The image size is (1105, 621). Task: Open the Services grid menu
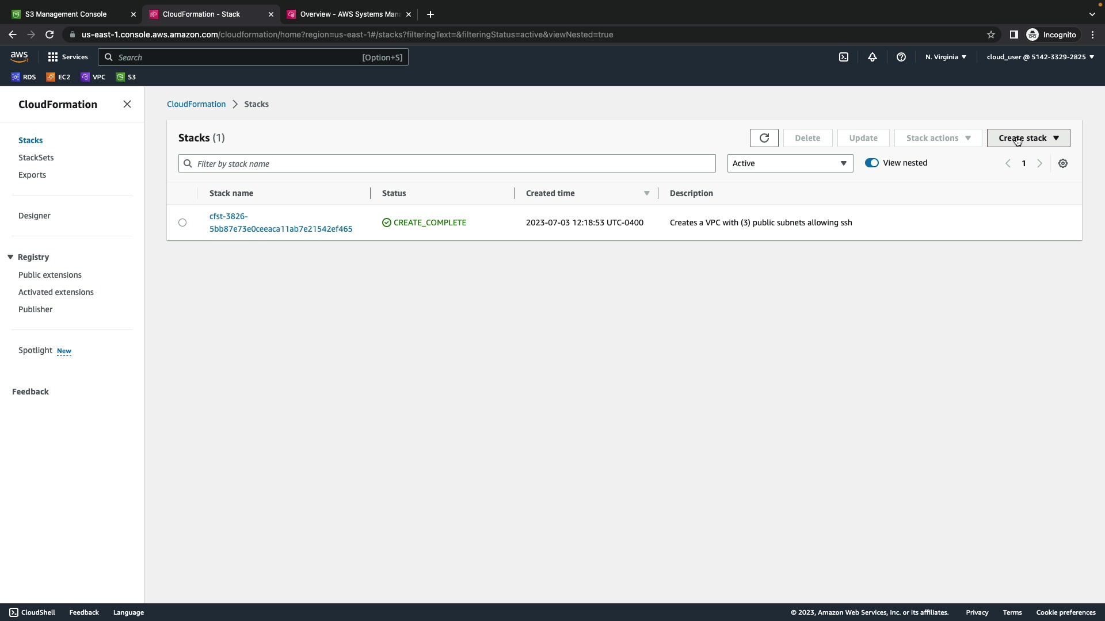click(67, 57)
